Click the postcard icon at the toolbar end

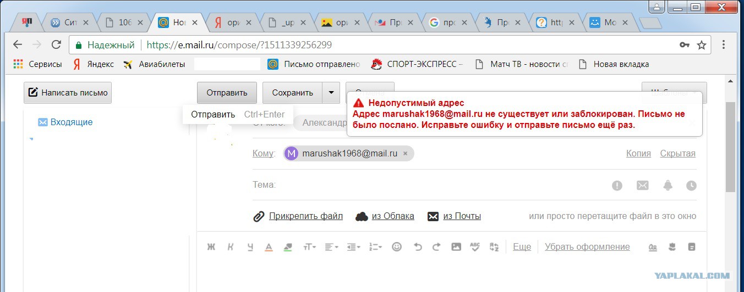click(692, 247)
